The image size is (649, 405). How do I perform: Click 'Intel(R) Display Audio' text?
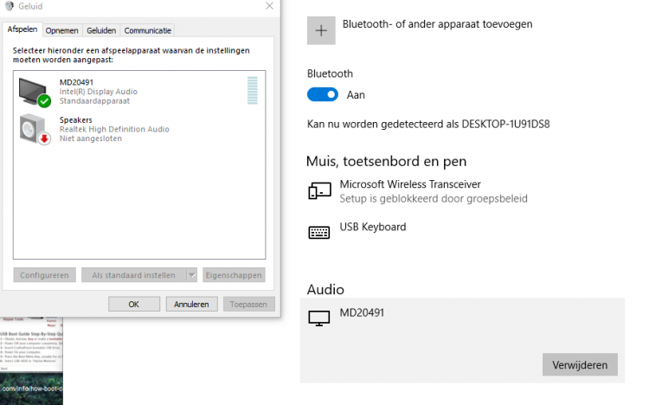[x=98, y=92]
